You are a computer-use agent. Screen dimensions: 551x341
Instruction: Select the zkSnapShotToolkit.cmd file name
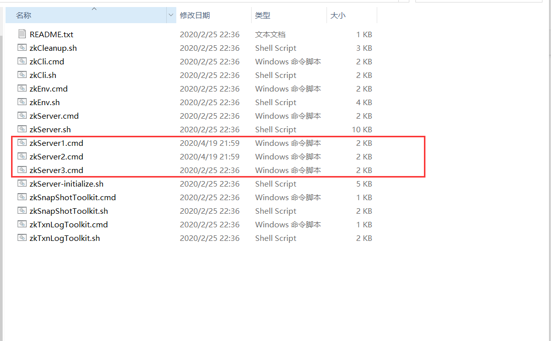[x=73, y=198]
